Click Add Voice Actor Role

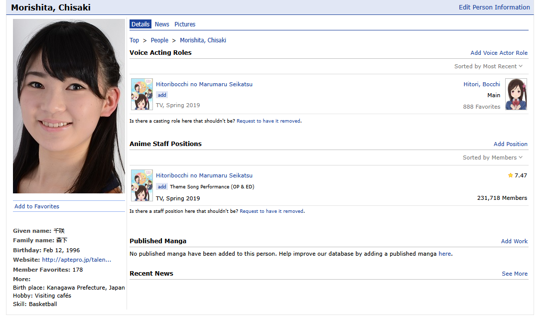click(x=499, y=53)
